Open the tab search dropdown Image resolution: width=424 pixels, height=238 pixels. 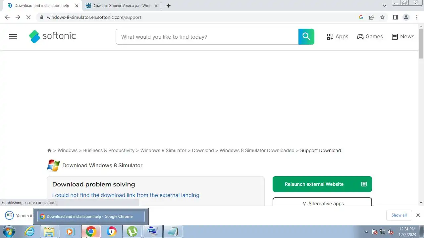point(385,6)
